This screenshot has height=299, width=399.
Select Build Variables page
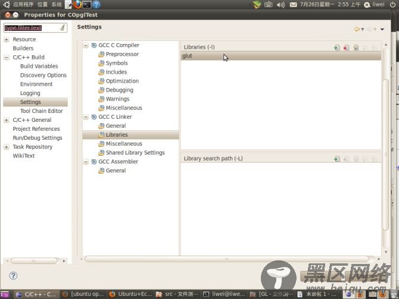click(x=39, y=66)
